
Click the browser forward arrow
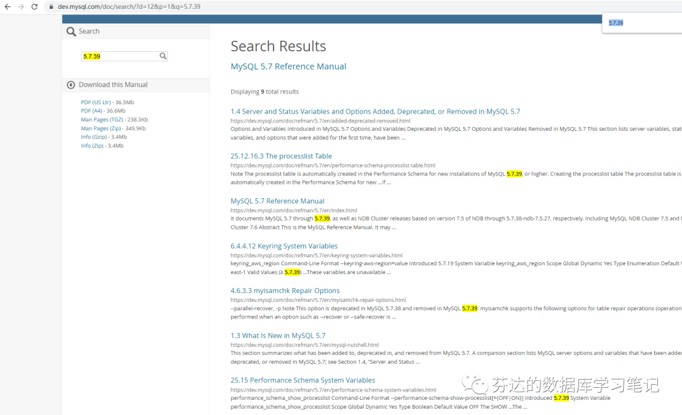click(21, 6)
